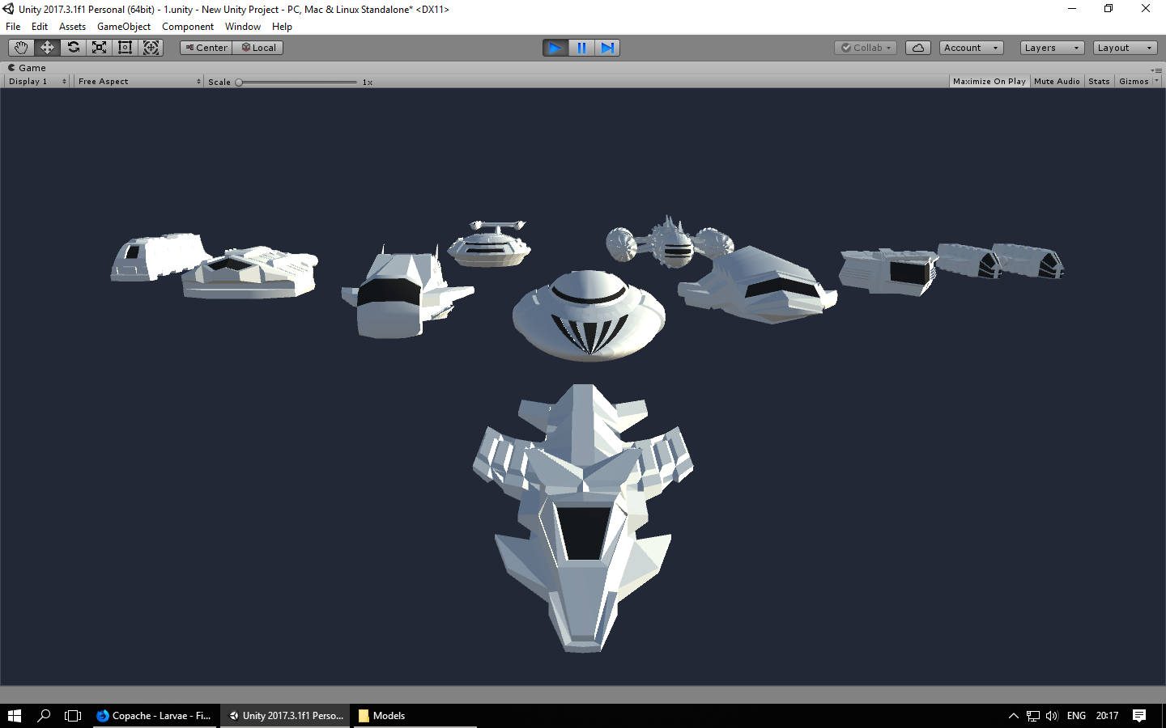Select the Rect transform tool

pyautogui.click(x=125, y=48)
